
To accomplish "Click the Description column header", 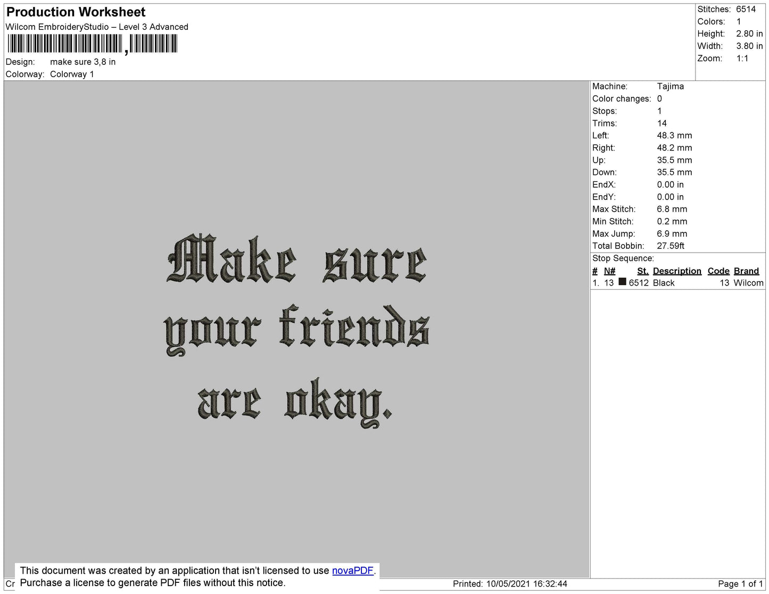I will pyautogui.click(x=677, y=271).
